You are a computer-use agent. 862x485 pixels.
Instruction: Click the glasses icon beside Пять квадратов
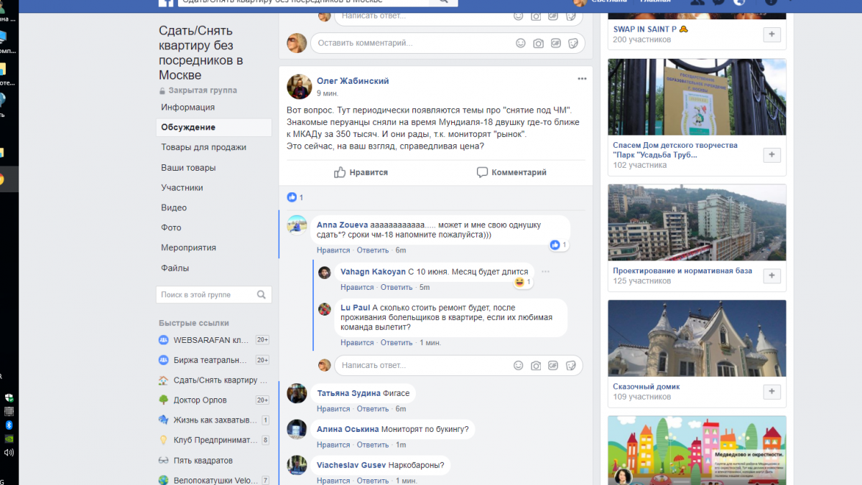(164, 461)
